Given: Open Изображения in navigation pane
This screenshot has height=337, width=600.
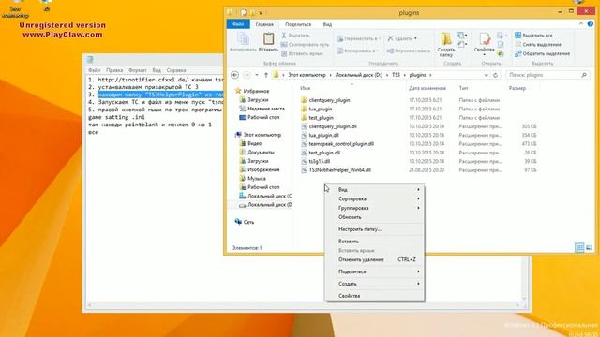Looking at the screenshot, I should [x=260, y=169].
